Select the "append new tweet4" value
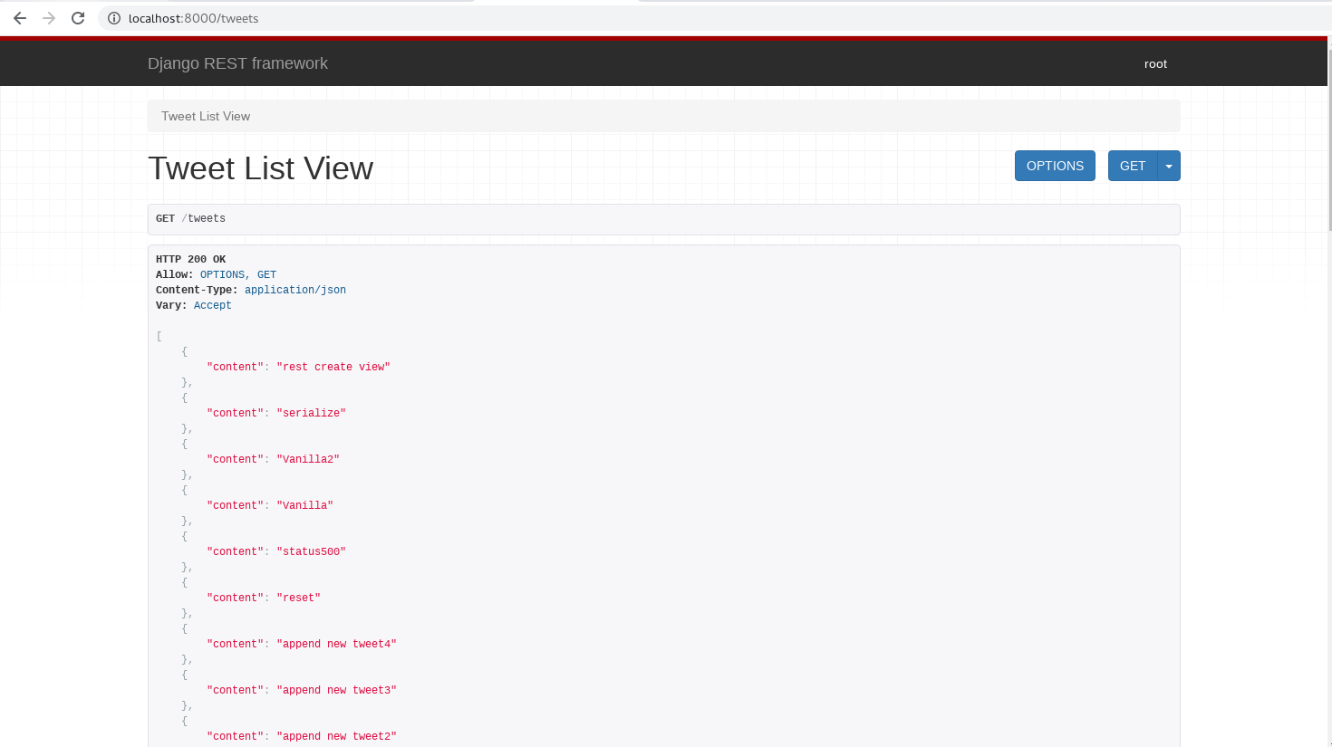Image resolution: width=1332 pixels, height=747 pixels. (x=336, y=644)
